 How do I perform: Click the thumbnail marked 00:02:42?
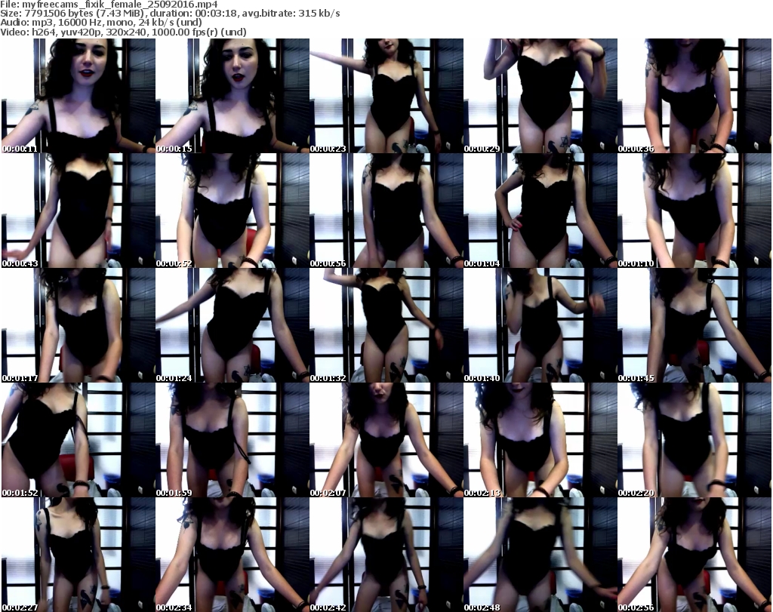click(x=386, y=555)
